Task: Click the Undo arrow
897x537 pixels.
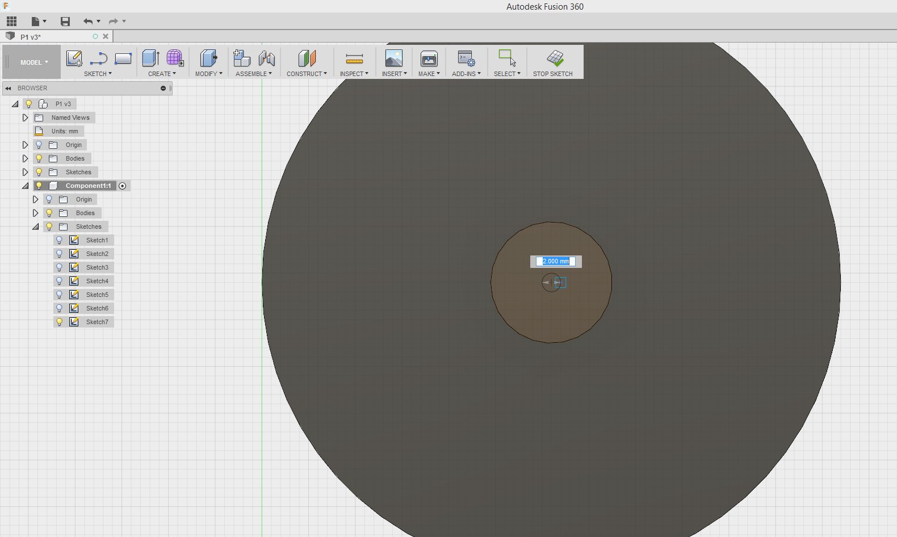Action: (88, 22)
